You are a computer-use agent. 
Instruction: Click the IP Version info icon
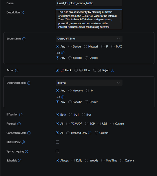point(21,115)
